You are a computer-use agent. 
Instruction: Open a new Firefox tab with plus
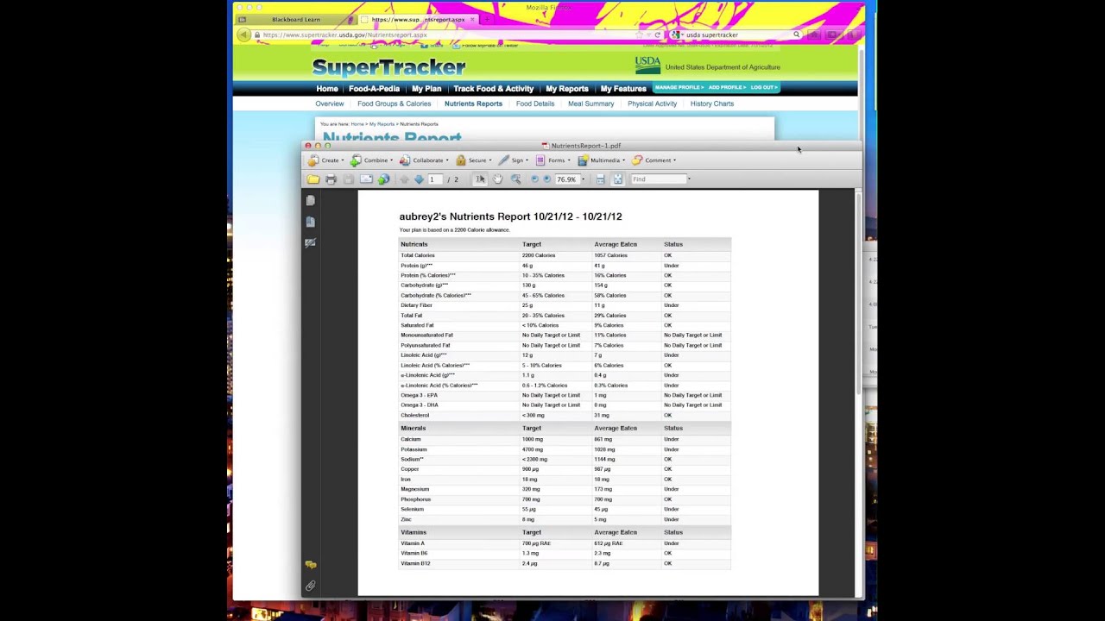tap(487, 19)
